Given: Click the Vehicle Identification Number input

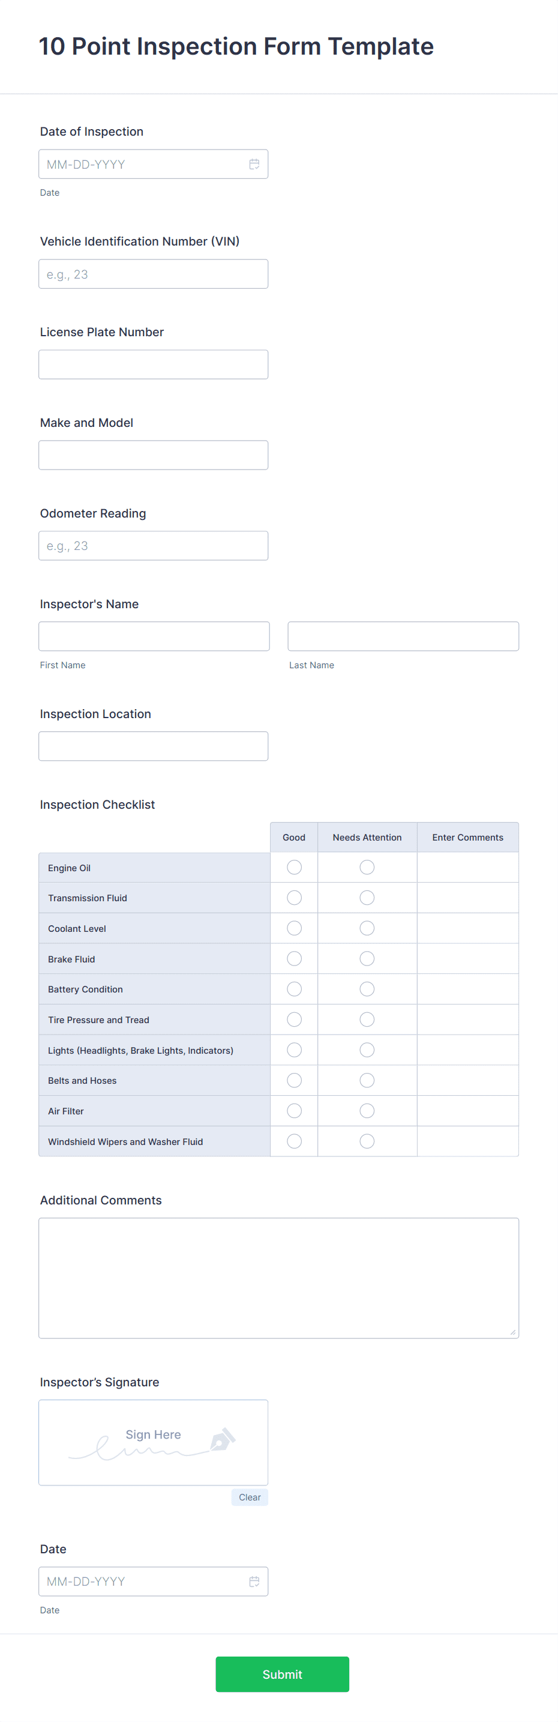Looking at the screenshot, I should [x=153, y=273].
